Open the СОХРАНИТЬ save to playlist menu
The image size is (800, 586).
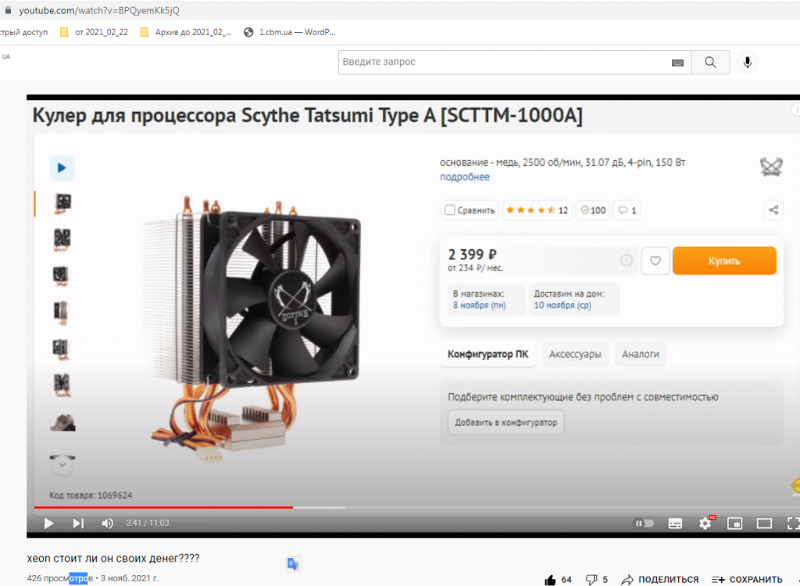click(x=747, y=580)
